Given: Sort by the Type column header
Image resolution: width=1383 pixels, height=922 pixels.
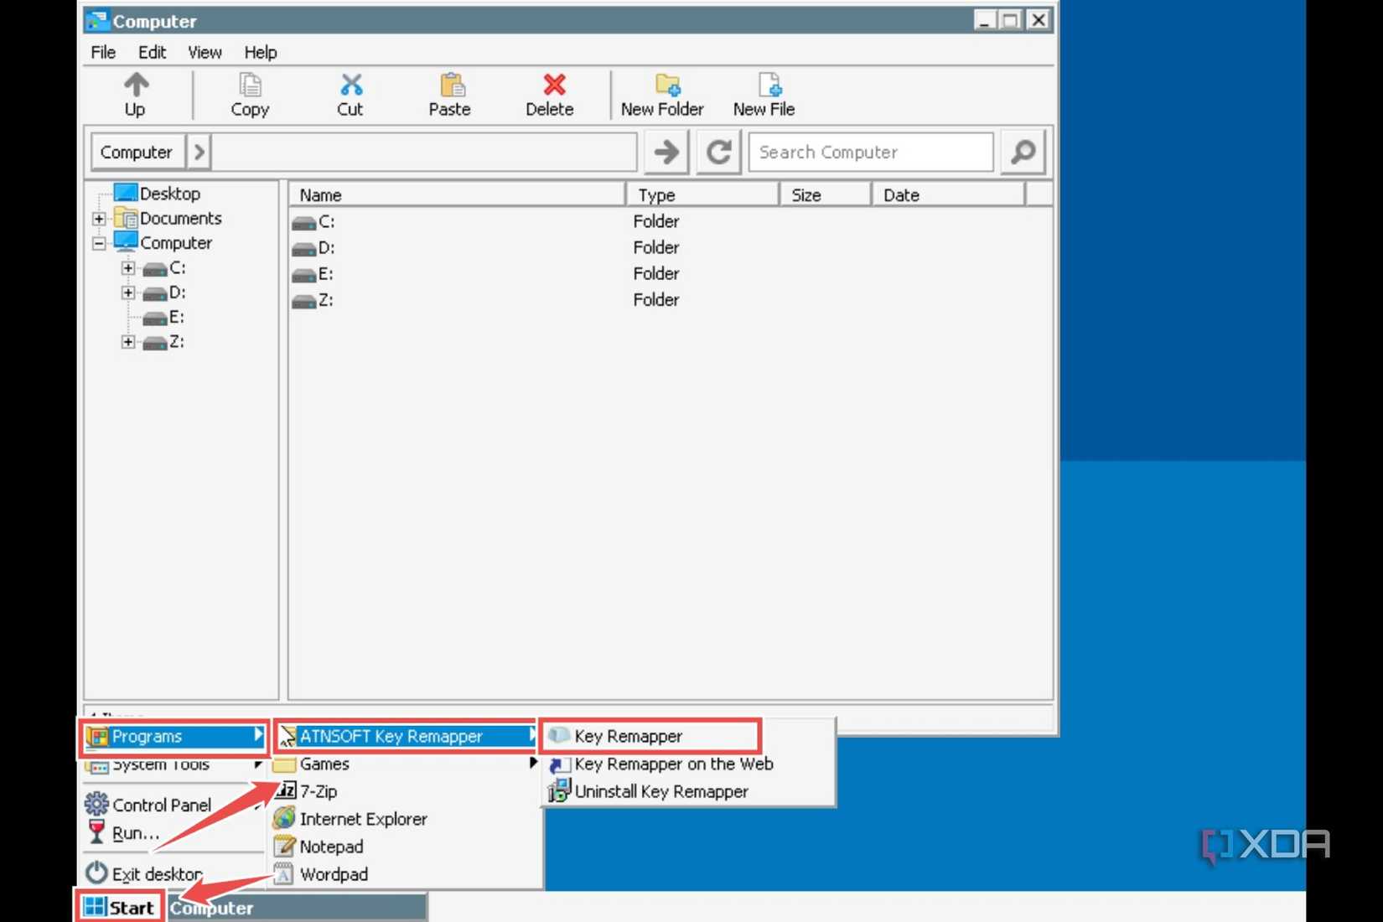Looking at the screenshot, I should (703, 195).
